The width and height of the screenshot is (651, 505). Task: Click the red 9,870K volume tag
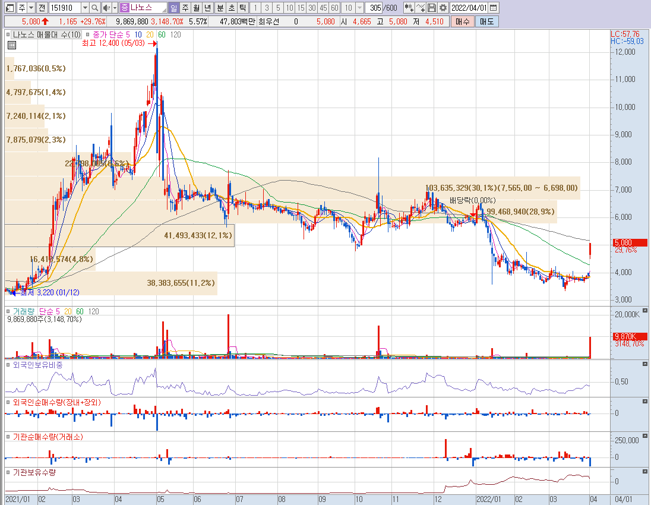(x=630, y=336)
